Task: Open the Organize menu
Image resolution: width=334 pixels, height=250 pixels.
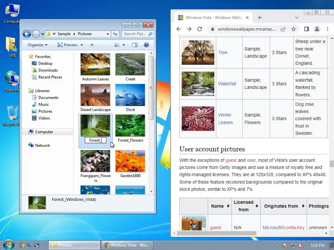Action: [38, 45]
